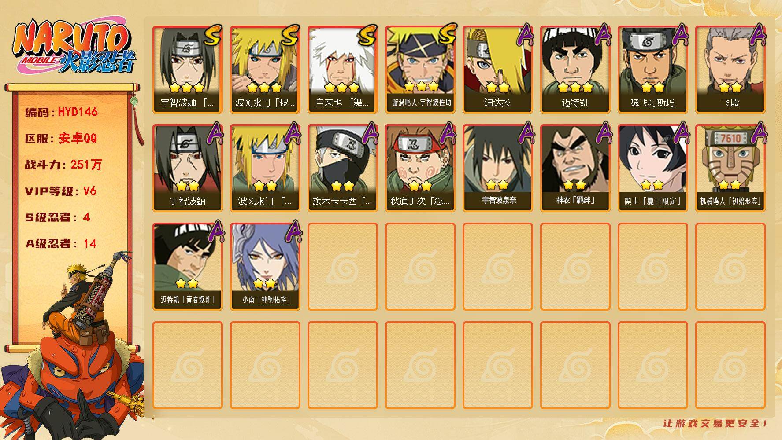Click the 战斗力 251万 entry on scroll
This screenshot has width=782, height=440.
[63, 165]
